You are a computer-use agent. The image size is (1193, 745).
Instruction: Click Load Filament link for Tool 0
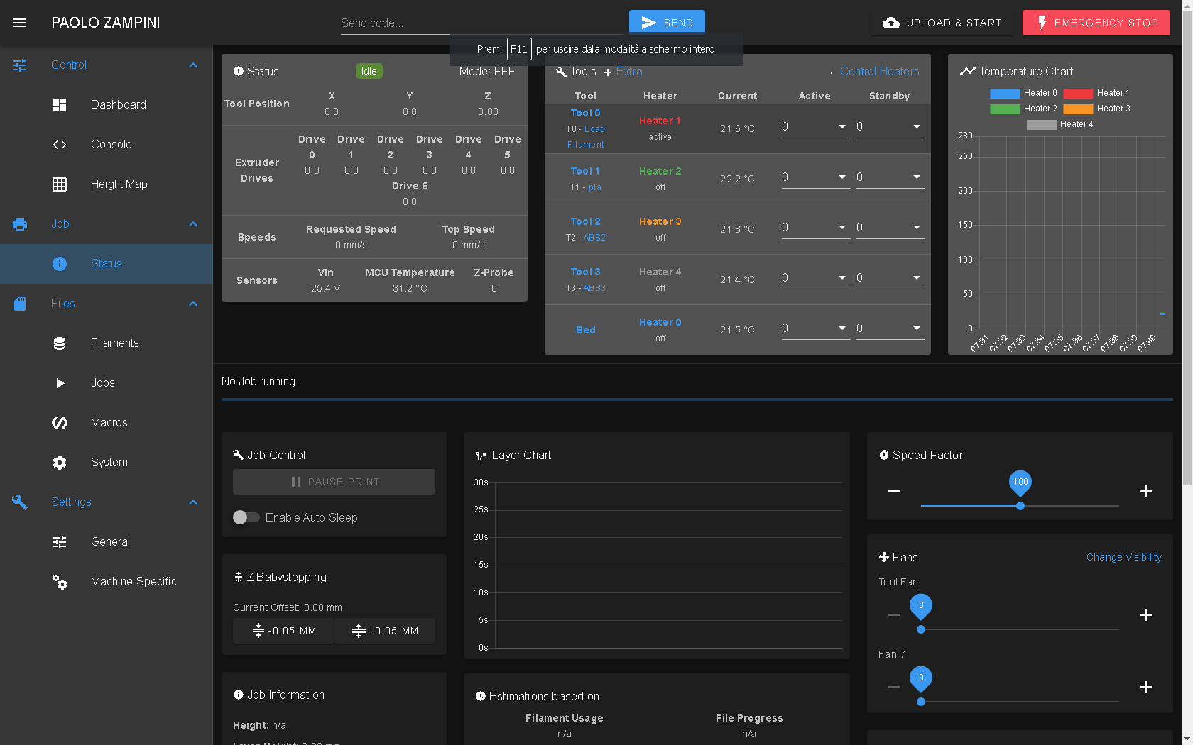click(586, 137)
